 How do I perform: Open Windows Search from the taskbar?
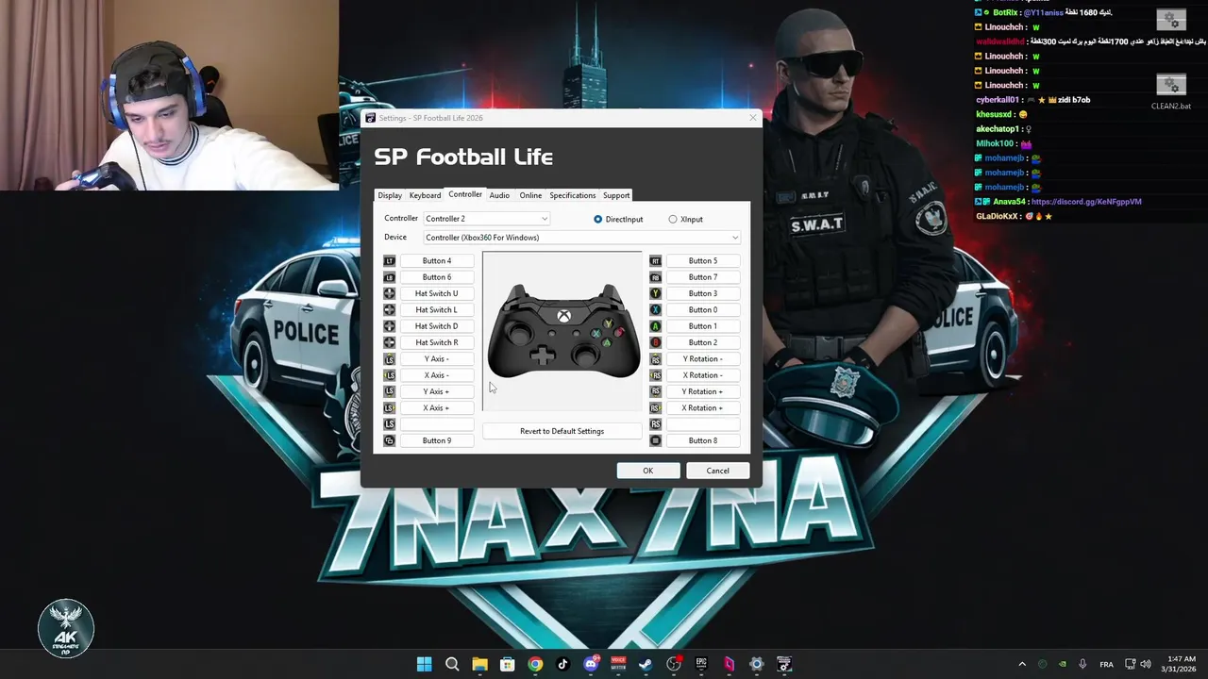(x=452, y=664)
